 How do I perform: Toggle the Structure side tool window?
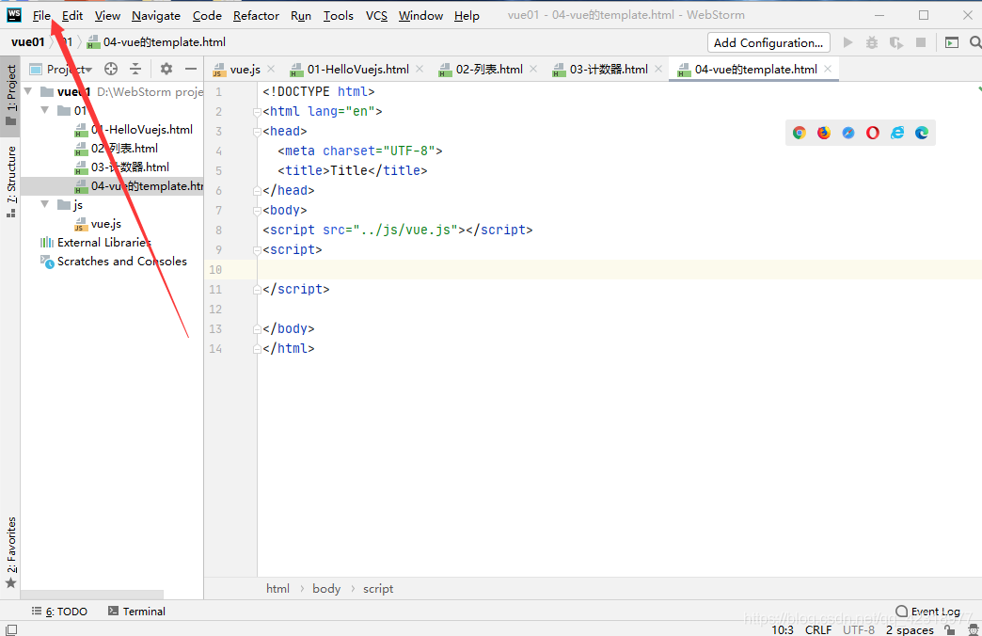pyautogui.click(x=10, y=182)
